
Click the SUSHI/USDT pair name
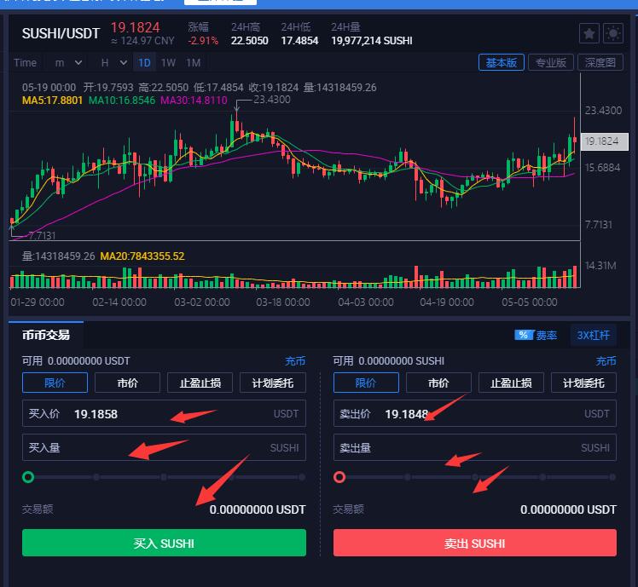(x=61, y=33)
